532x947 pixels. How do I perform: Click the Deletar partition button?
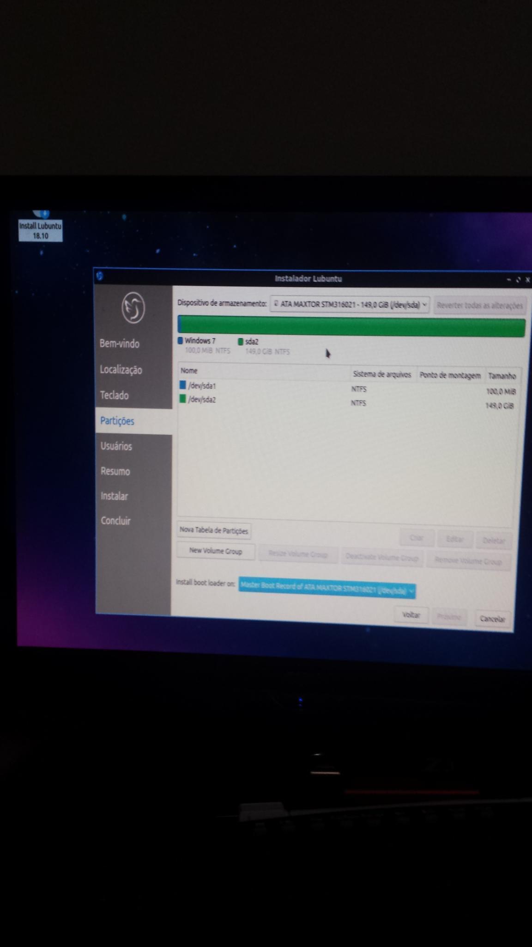494,541
